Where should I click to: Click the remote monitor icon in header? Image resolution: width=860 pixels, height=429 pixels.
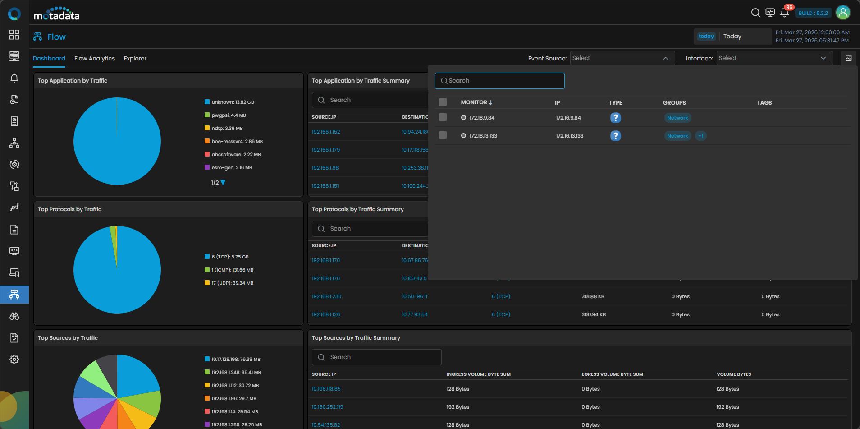pos(770,13)
